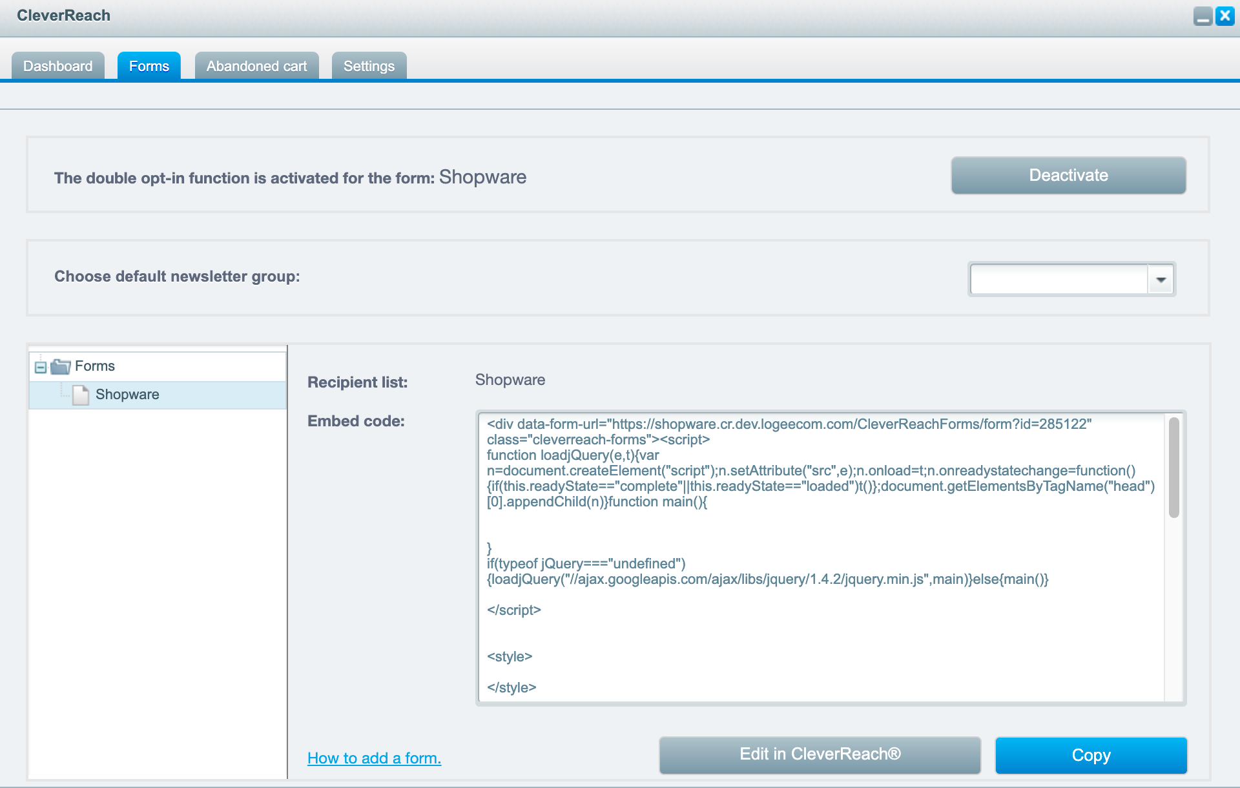
Task: Open the How to add a form link
Action: (374, 758)
